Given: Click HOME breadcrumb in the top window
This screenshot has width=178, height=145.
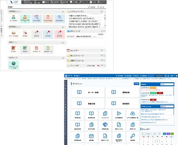Looking at the screenshot, I should [x=10, y=7].
